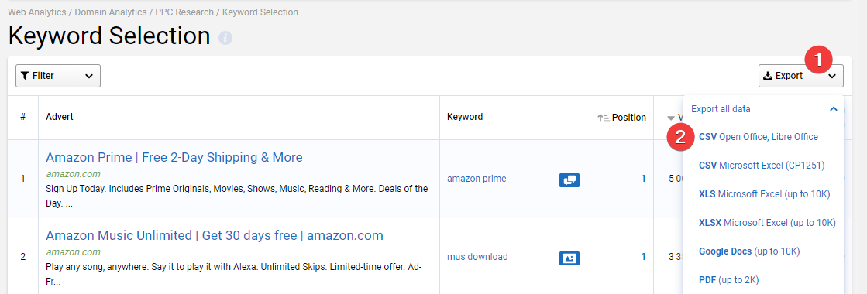The image size is (867, 294).
Task: Export to Google Docs
Action: 749,251
